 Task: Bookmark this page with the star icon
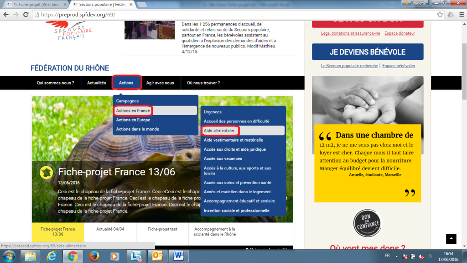point(440,15)
